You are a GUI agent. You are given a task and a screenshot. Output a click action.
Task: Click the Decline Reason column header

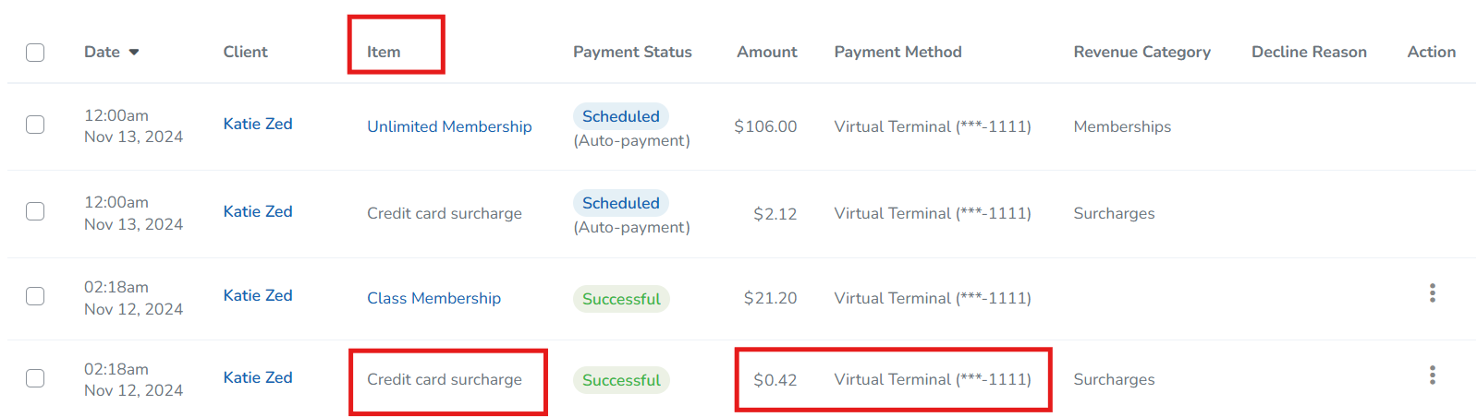tap(1309, 52)
